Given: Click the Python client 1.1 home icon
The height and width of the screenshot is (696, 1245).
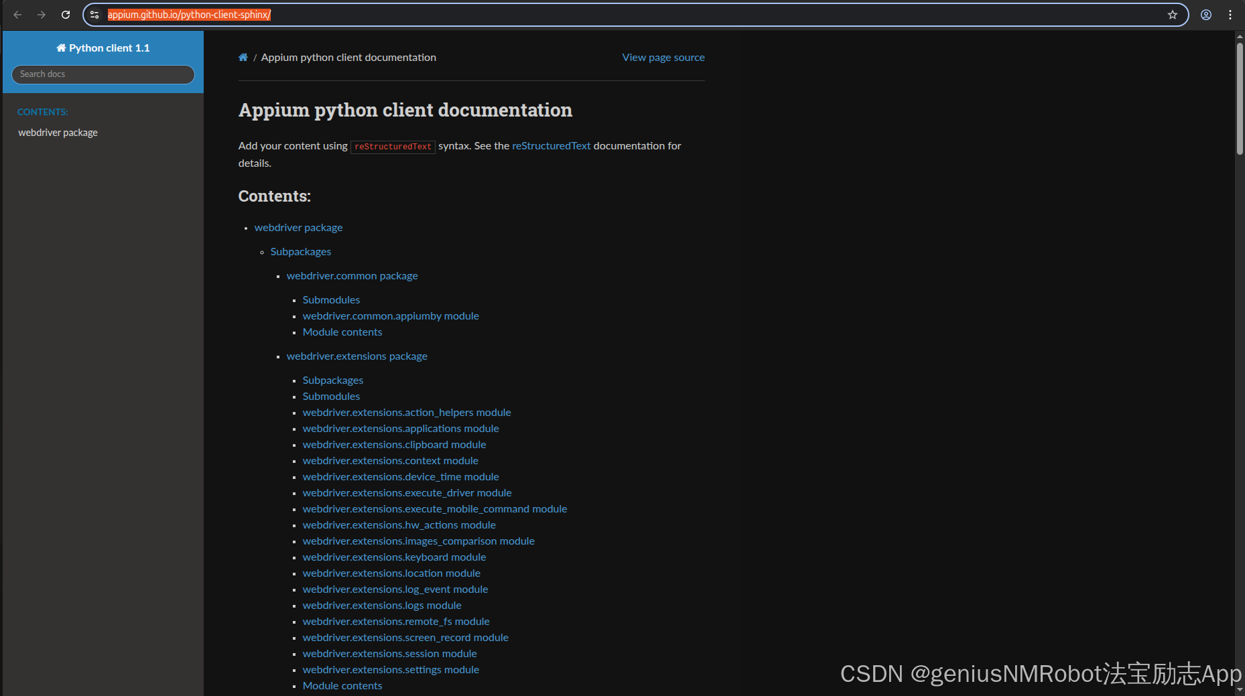Looking at the screenshot, I should [60, 48].
